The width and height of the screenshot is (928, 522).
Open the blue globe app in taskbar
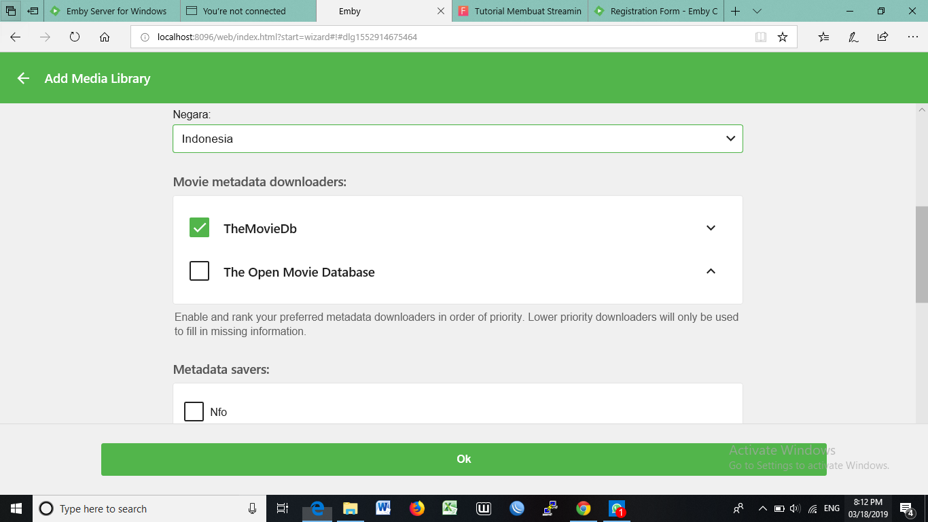tap(517, 508)
